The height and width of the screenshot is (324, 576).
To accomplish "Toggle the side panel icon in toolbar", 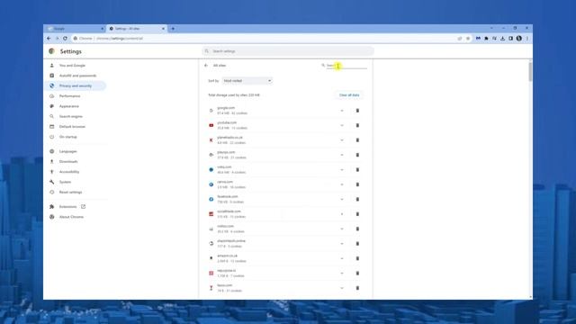I will tap(510, 38).
